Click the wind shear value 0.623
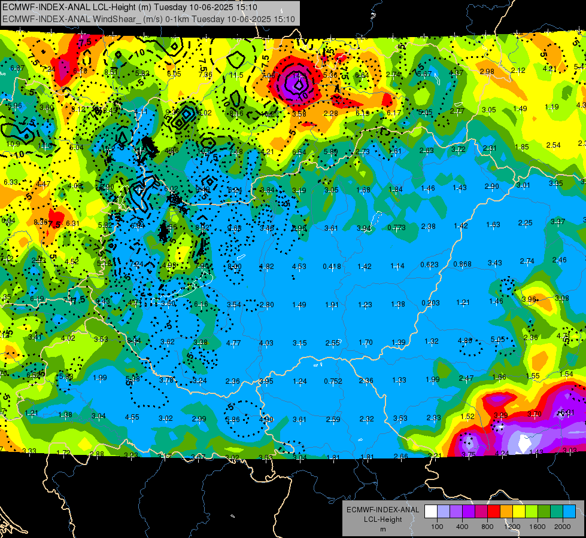Image resolution: width=586 pixels, height=538 pixels. pyautogui.click(x=429, y=265)
